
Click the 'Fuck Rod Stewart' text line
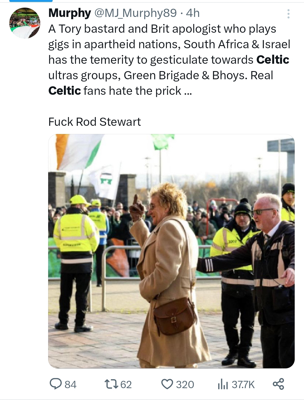pyautogui.click(x=94, y=122)
